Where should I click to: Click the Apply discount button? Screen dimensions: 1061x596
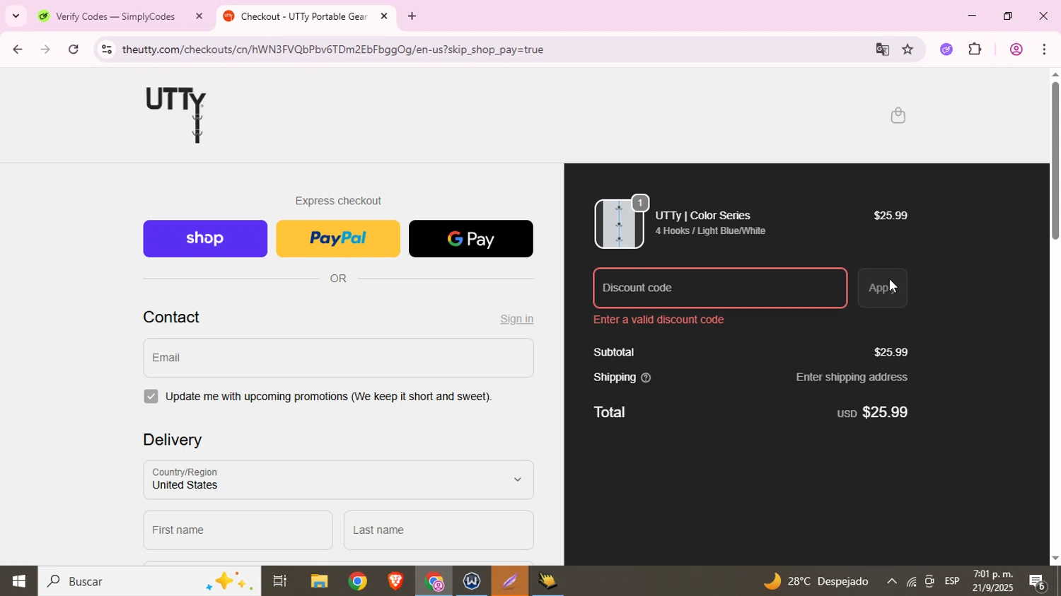[x=882, y=288]
